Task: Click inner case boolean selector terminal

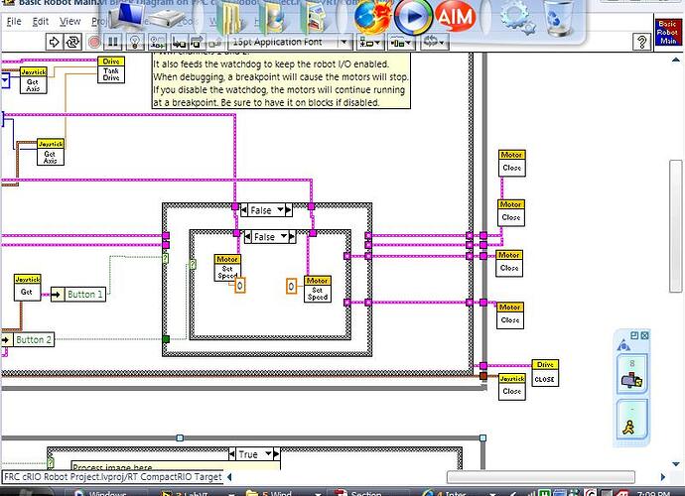Action: (193, 264)
